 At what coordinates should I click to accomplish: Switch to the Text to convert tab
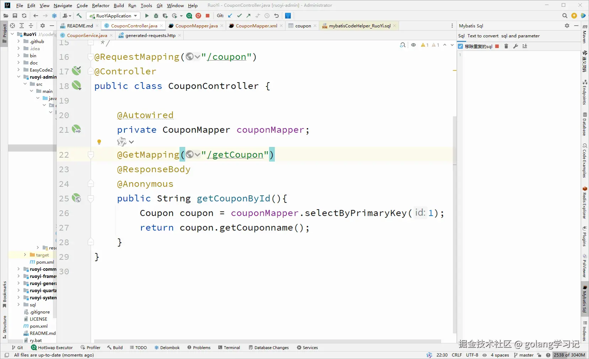483,36
